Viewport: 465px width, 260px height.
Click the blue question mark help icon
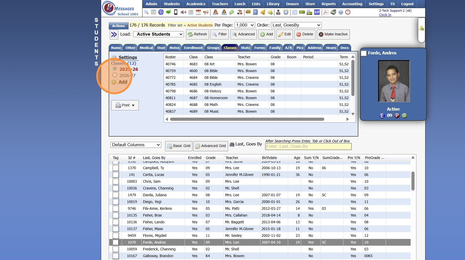click(341, 12)
